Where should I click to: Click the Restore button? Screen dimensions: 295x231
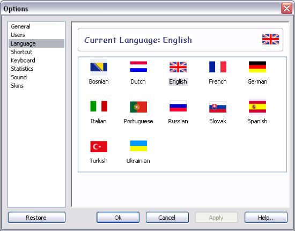click(x=36, y=218)
